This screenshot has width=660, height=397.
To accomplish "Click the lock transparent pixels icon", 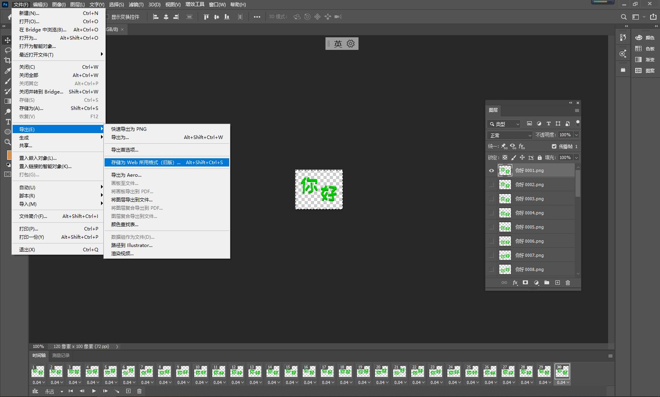I will (505, 157).
